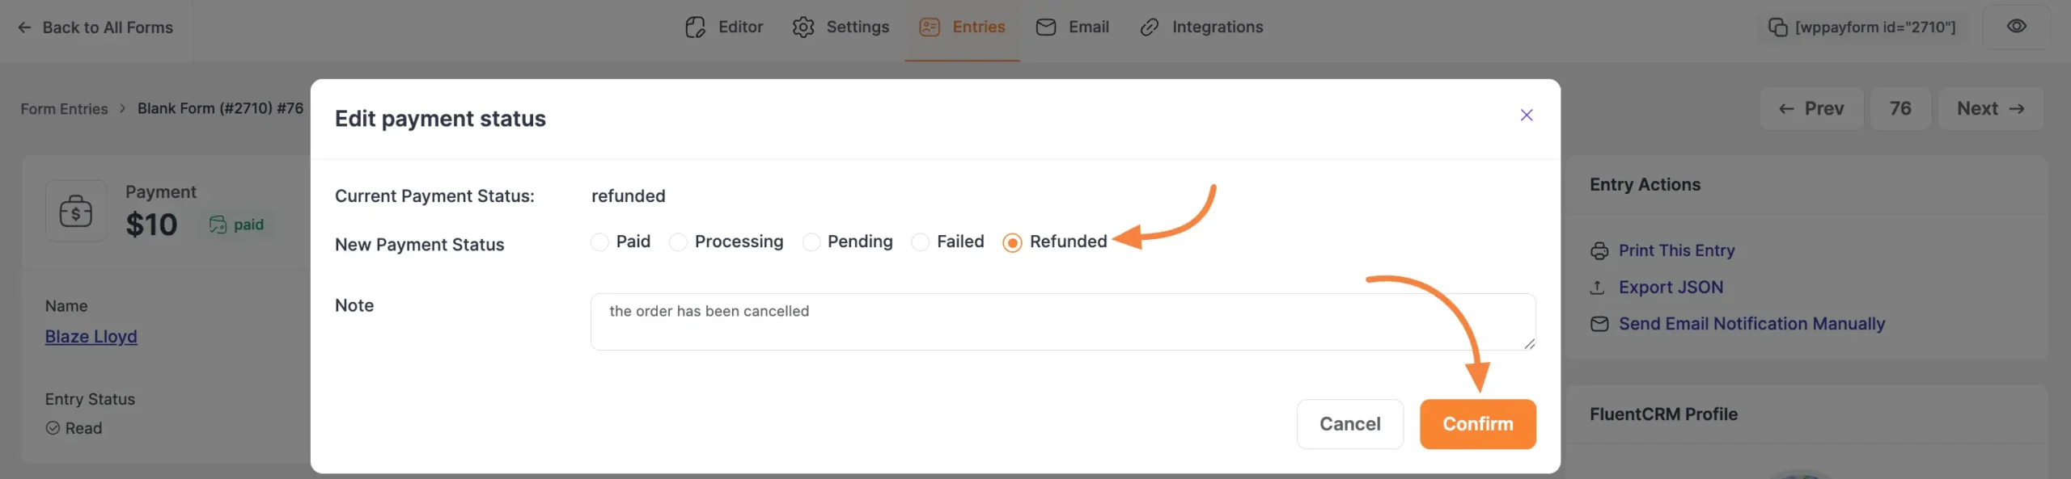This screenshot has width=2071, height=479.
Task: Export this entry as JSON
Action: [1670, 287]
